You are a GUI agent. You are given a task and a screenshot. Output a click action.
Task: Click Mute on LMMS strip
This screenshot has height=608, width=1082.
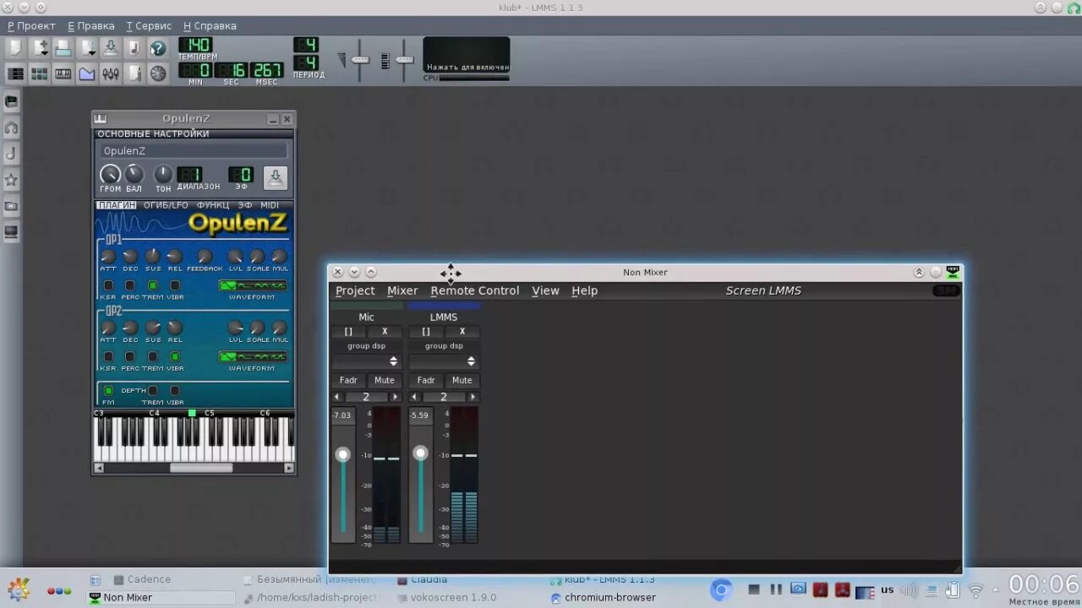click(462, 380)
